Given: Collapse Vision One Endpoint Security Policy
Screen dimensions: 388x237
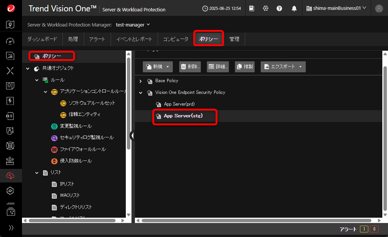Looking at the screenshot, I should tap(141, 93).
